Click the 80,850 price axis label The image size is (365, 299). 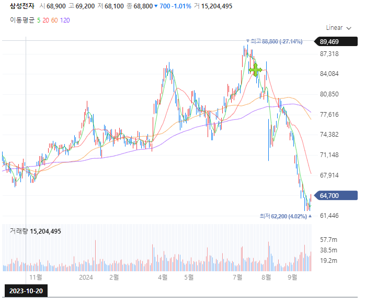(x=330, y=94)
